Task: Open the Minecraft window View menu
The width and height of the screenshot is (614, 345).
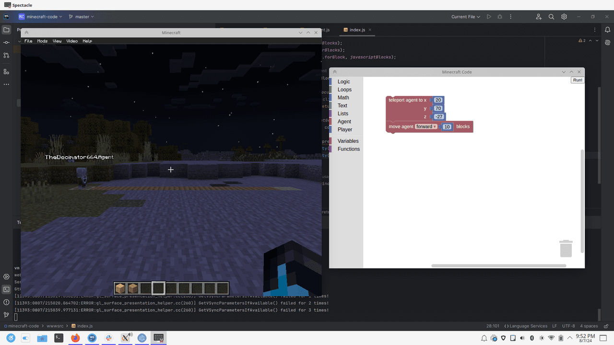Action: click(x=57, y=41)
